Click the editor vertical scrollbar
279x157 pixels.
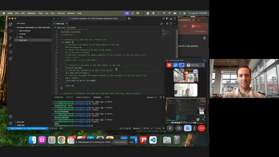coord(177,44)
